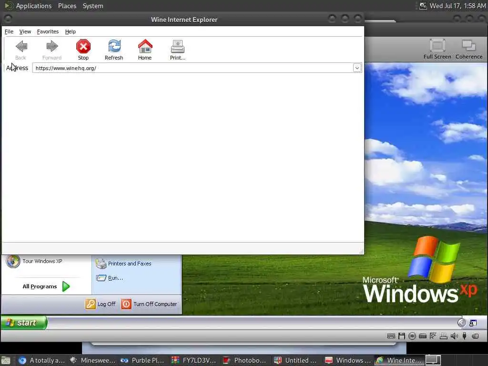Open the Help menu
This screenshot has height=366, width=488.
point(71,31)
